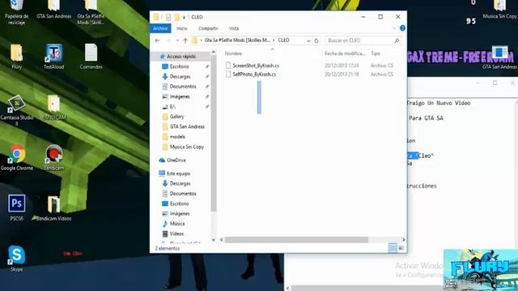Viewport: 518px width, 291px height.
Task: Open the Compartir ribbon tab
Action: pos(208,28)
